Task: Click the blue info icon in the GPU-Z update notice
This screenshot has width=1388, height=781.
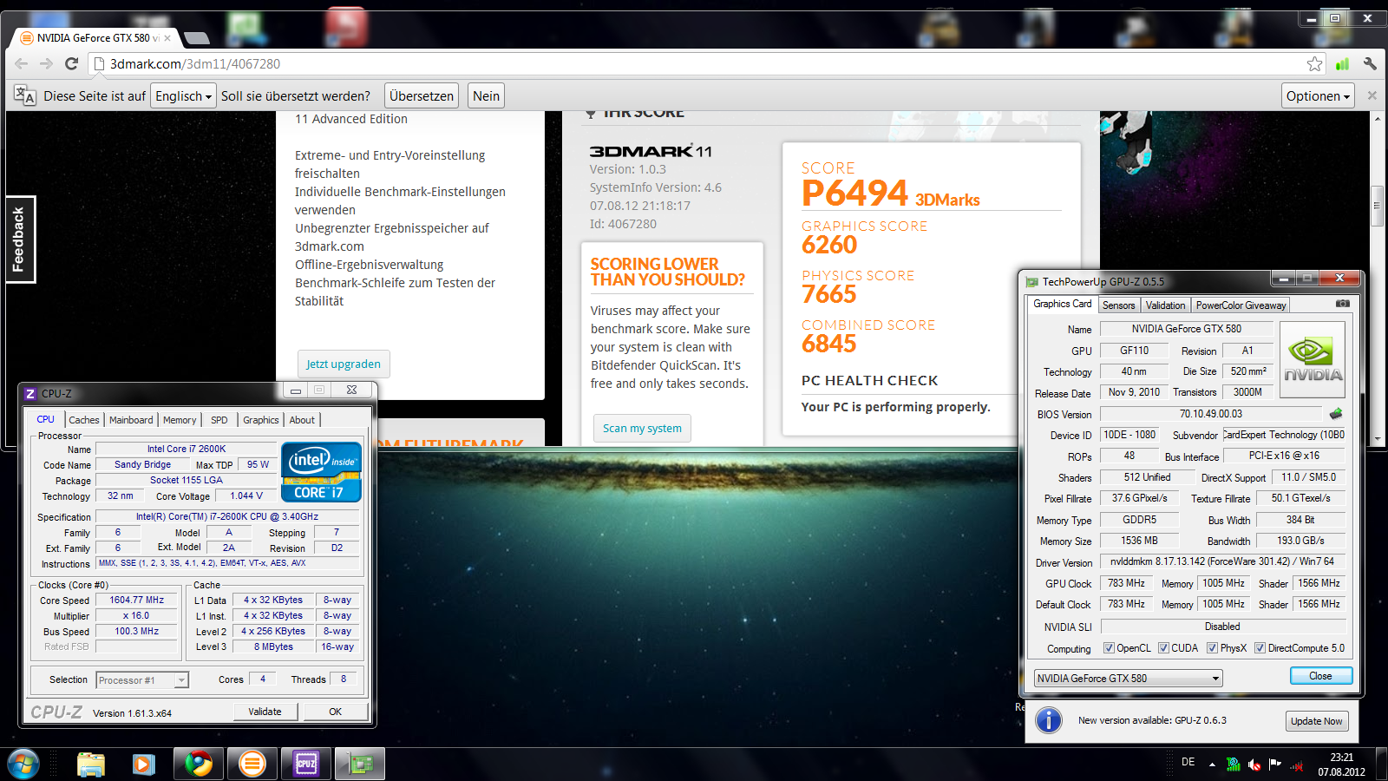Action: click(1049, 720)
